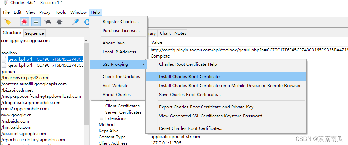Open SSL Proxying submenu arrow
348x145 pixels.
coord(143,64)
